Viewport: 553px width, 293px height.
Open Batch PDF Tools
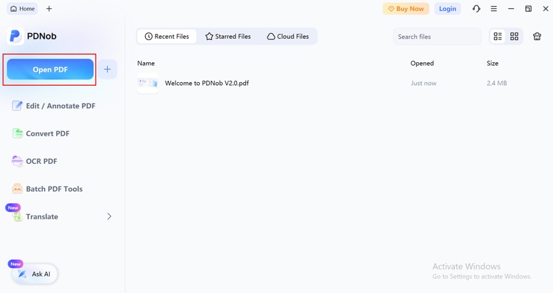[47, 189]
